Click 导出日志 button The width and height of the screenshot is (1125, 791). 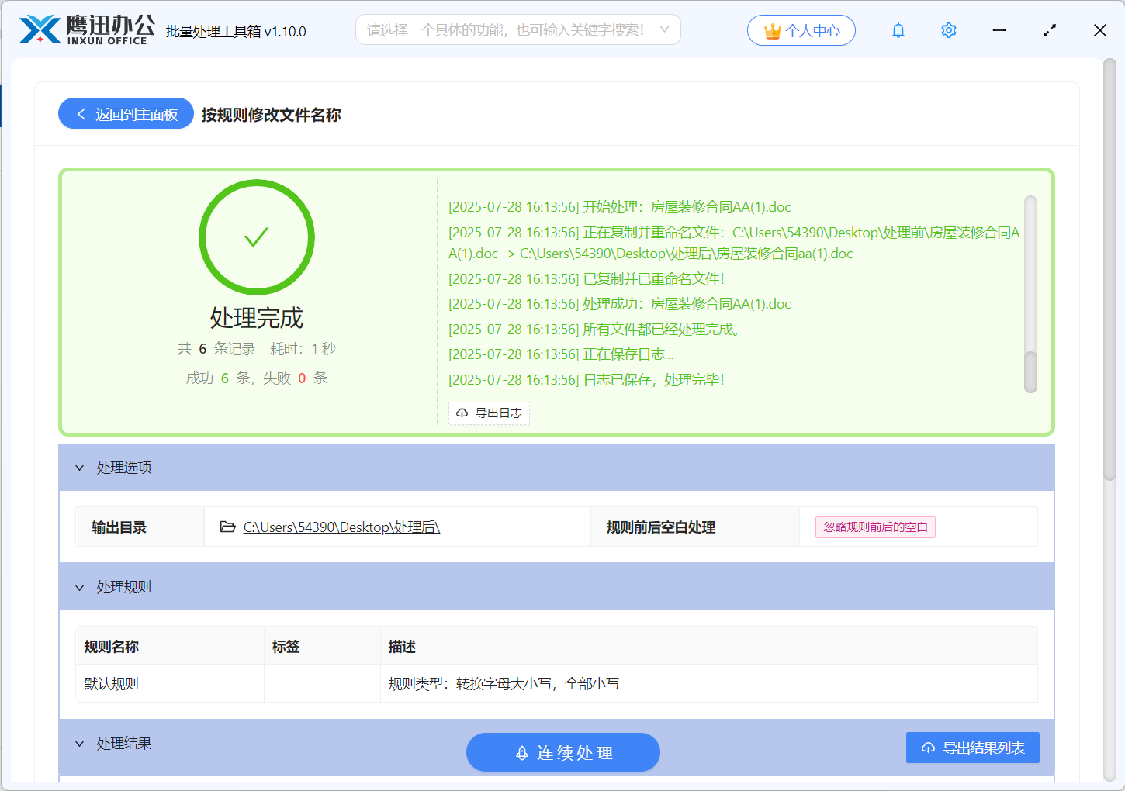[489, 413]
